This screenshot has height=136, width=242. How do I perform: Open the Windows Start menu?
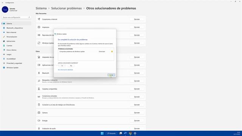coord(102,133)
